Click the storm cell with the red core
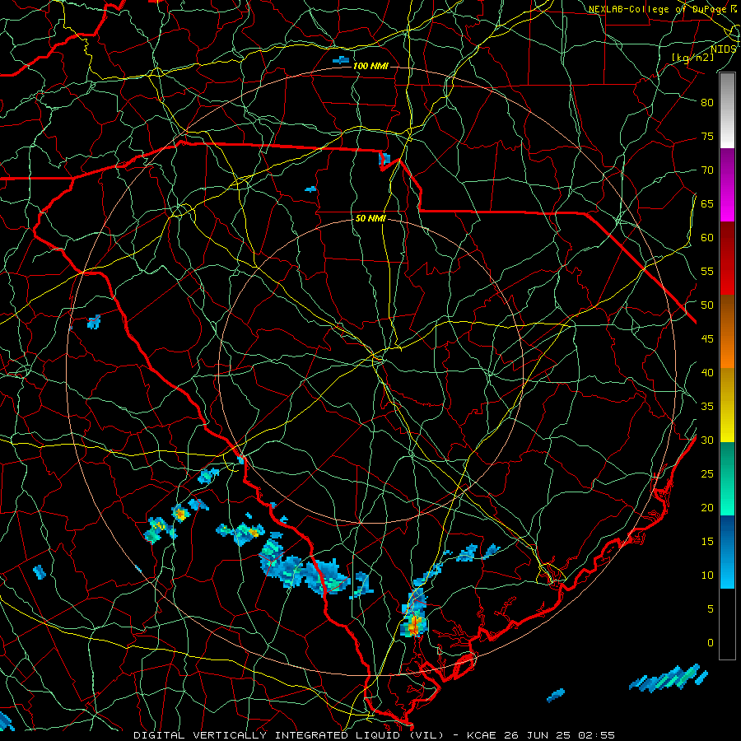This screenshot has width=741, height=741. [414, 624]
